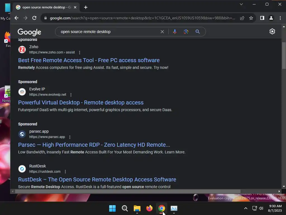Image resolution: width=286 pixels, height=215 pixels.
Task: Click scroll-right arrow on horizontal scrollbar
Action: pos(279,191)
